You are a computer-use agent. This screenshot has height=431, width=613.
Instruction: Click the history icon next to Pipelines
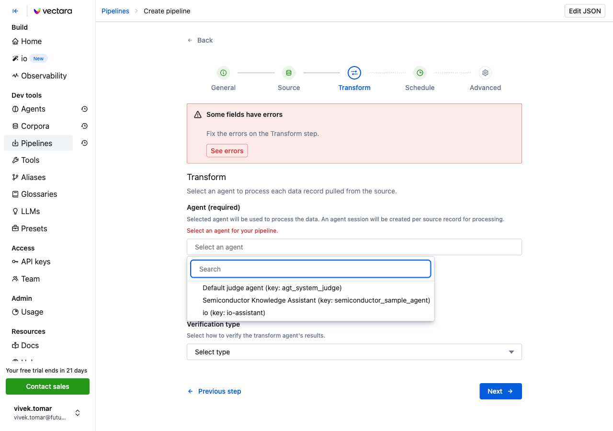click(x=84, y=143)
